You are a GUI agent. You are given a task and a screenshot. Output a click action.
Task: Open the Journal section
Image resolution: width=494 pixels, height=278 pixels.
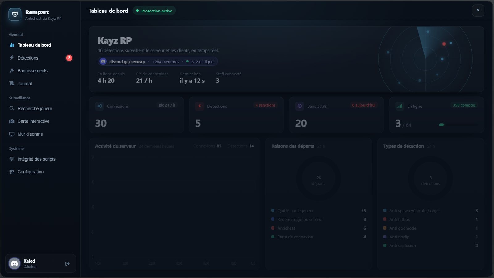coord(40,83)
